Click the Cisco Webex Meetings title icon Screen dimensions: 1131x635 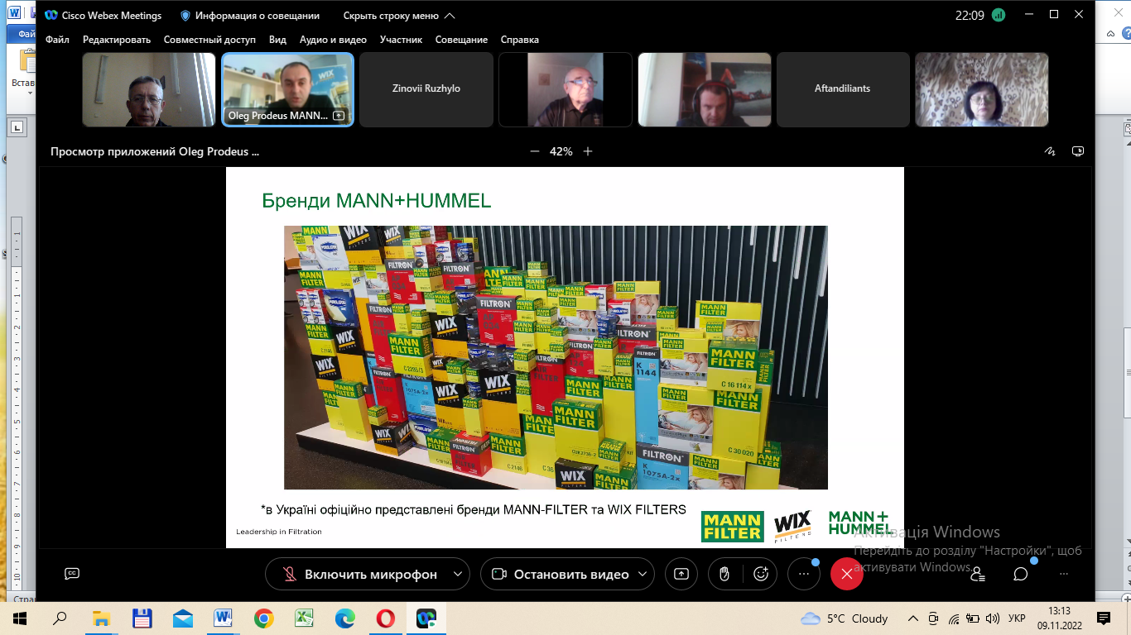click(51, 16)
